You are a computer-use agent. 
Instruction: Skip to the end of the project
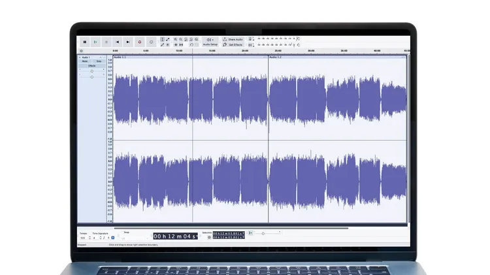pos(129,42)
